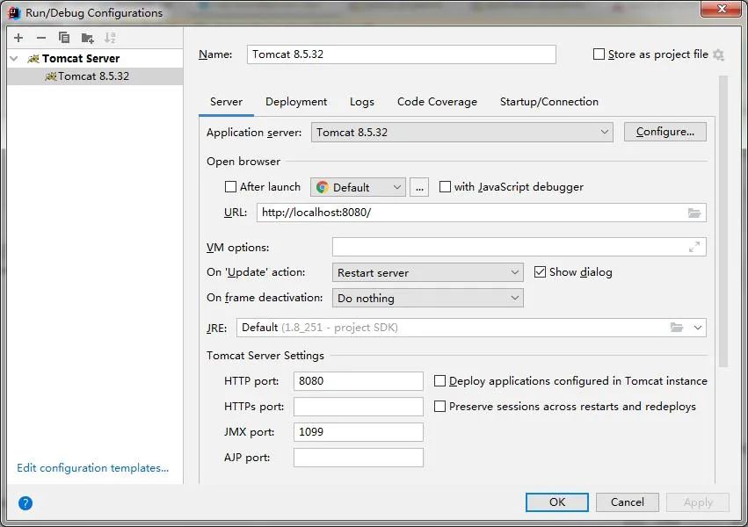Remove the selected configuration with minus icon
Image resolution: width=748 pixels, height=527 pixels.
coord(41,38)
